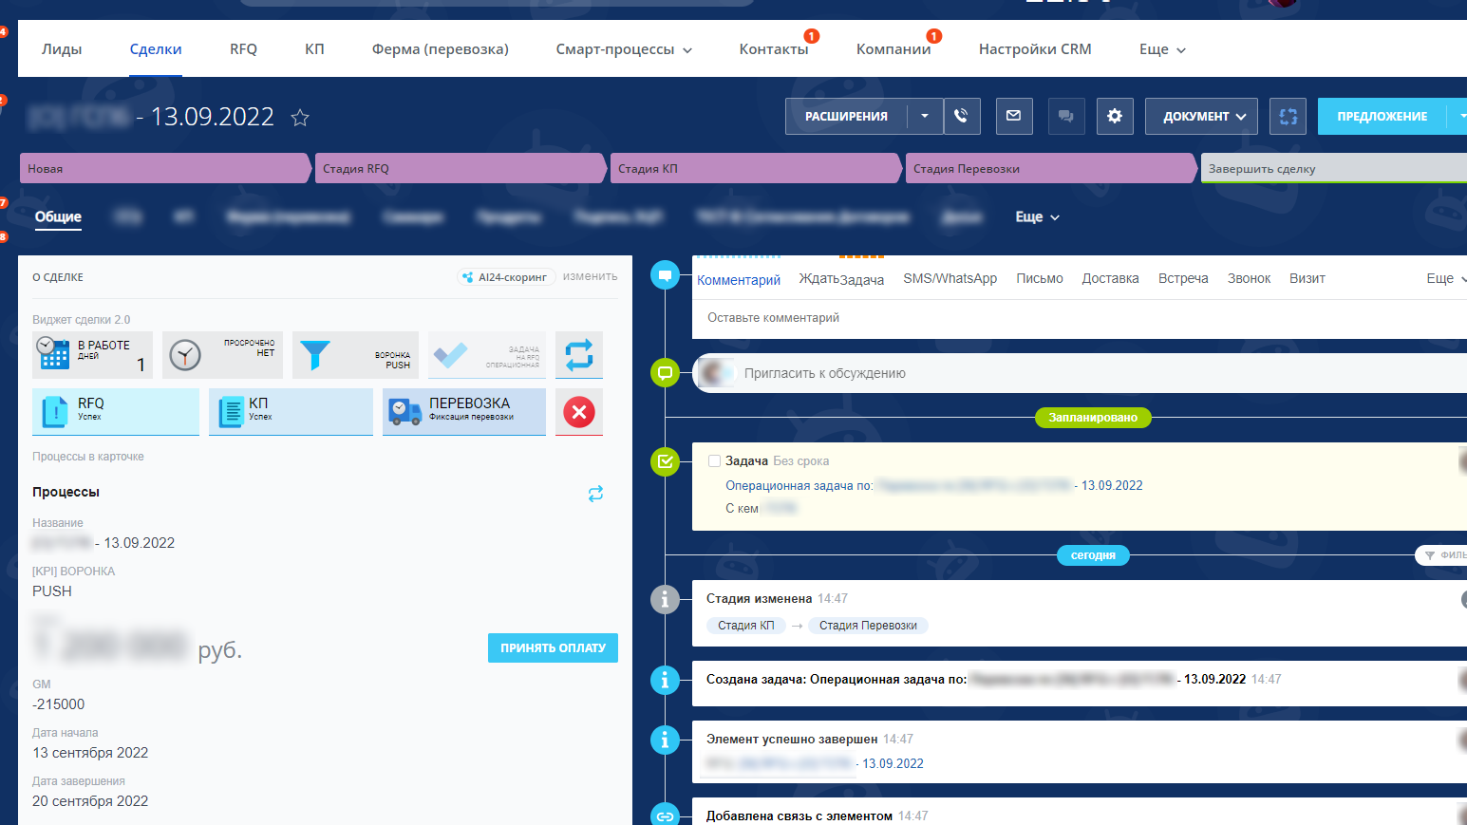Refresh the Процессы section icon
1467x825 pixels.
[x=595, y=494]
